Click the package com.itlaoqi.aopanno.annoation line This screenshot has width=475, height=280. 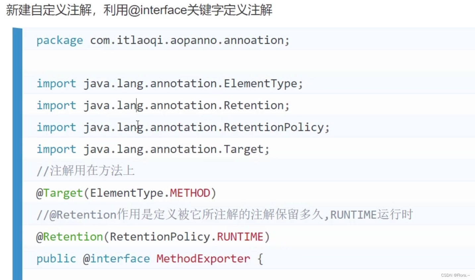pyautogui.click(x=163, y=40)
